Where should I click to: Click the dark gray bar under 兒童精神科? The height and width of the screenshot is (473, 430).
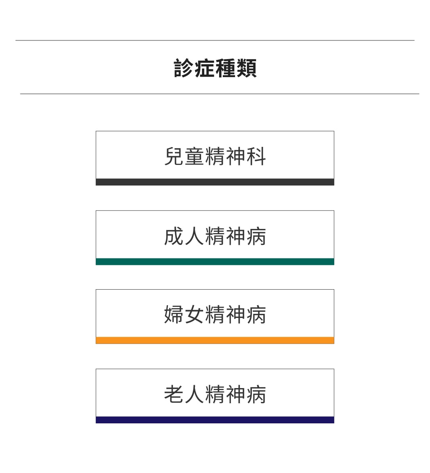pyautogui.click(x=215, y=182)
